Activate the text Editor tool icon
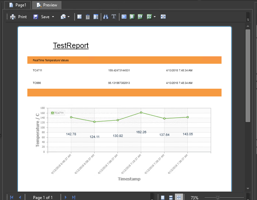 point(114,17)
